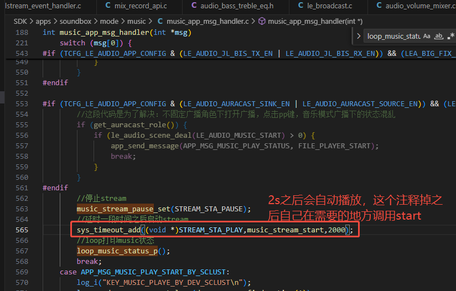The image size is (456, 291).
Task: Click the find input containing loop_music_statu
Action: [393, 36]
